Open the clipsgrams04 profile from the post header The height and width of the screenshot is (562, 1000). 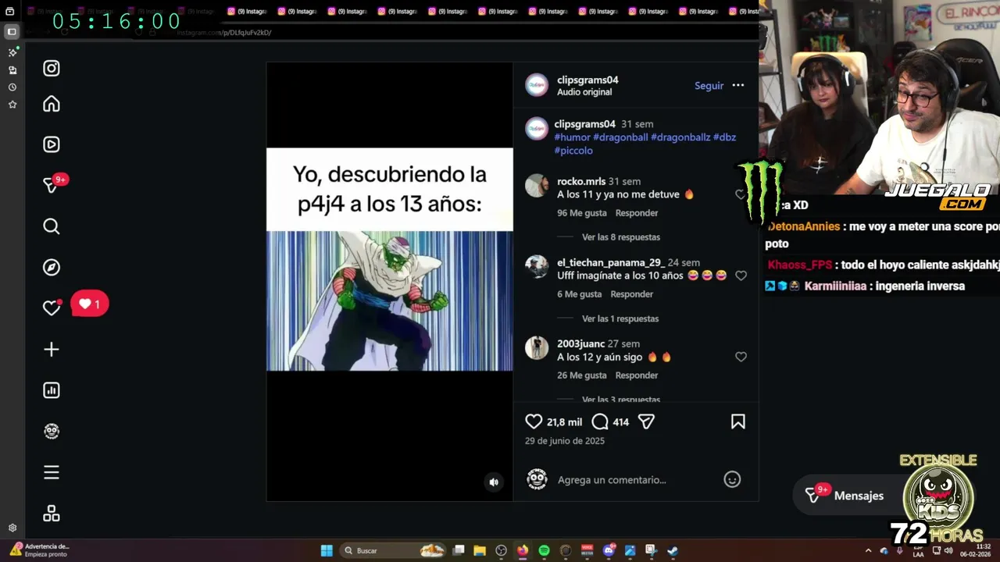587,80
